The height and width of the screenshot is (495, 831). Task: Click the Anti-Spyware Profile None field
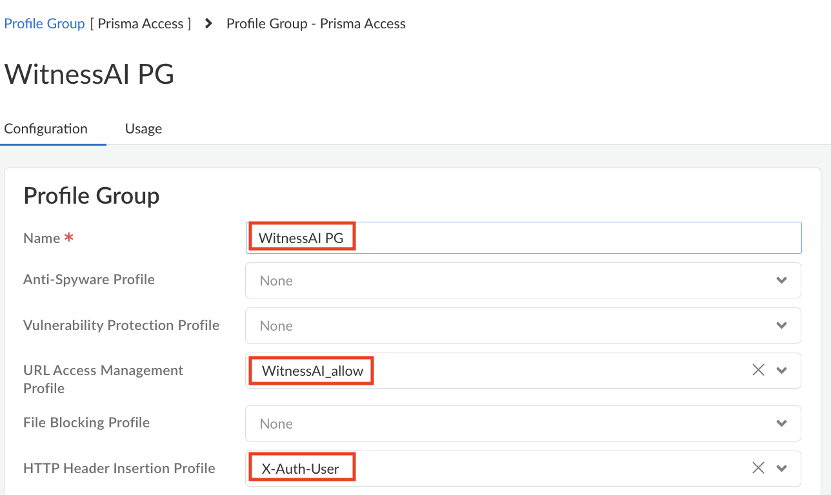click(503, 280)
